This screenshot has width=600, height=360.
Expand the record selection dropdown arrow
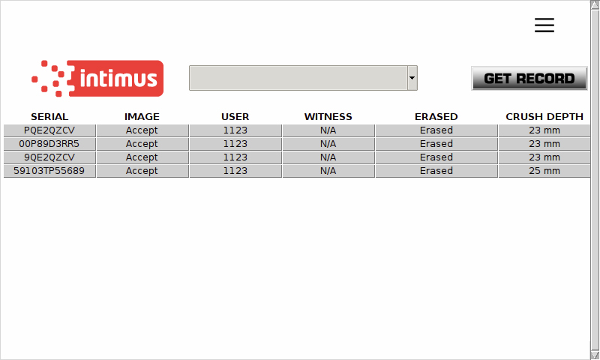412,78
